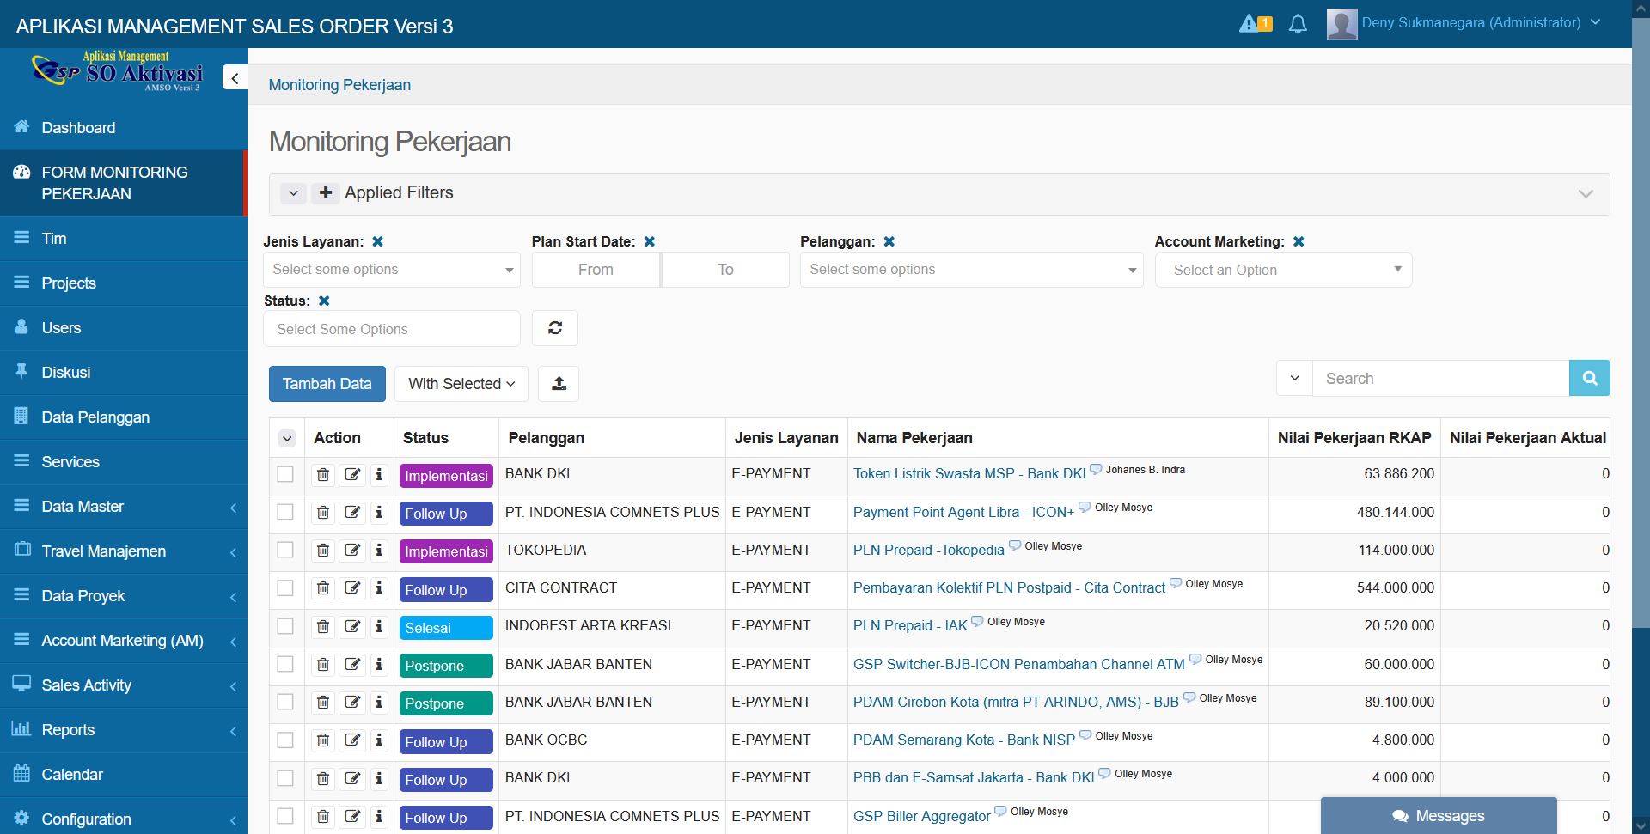Image resolution: width=1650 pixels, height=834 pixels.
Task: Open comment bubble beside Token Listrik Swasta MSP
Action: (1096, 470)
